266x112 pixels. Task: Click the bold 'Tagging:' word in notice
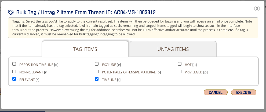[x=19, y=21]
